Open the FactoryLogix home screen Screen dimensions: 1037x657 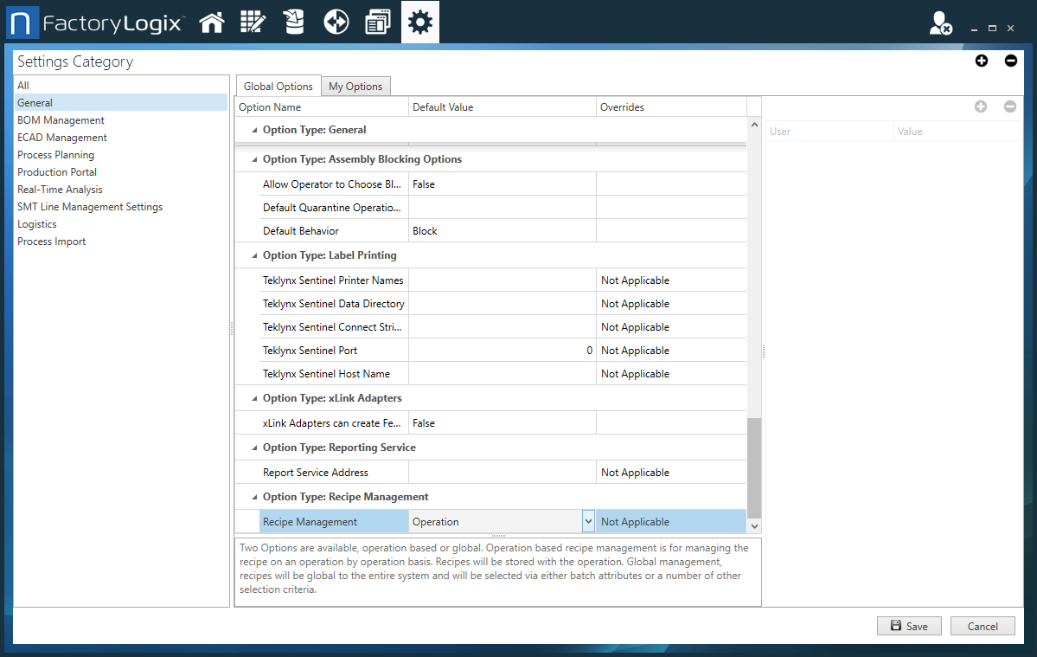pyautogui.click(x=212, y=22)
